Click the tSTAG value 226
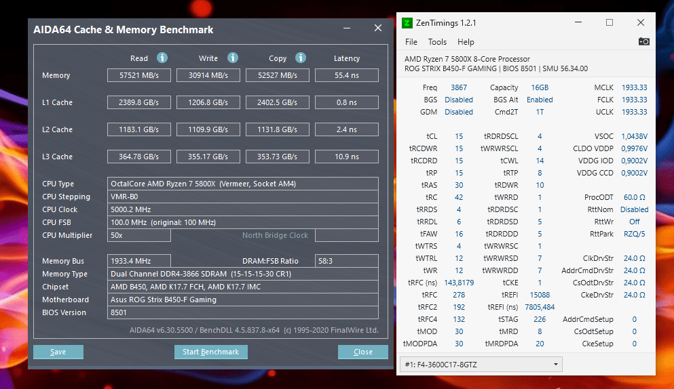 pyautogui.click(x=540, y=319)
